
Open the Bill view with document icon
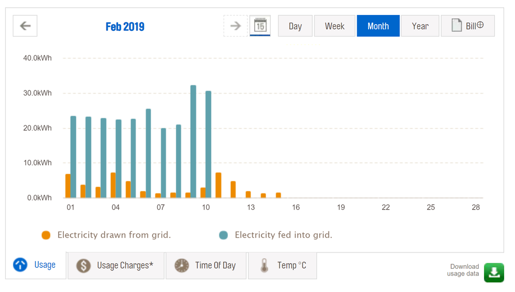pyautogui.click(x=468, y=26)
